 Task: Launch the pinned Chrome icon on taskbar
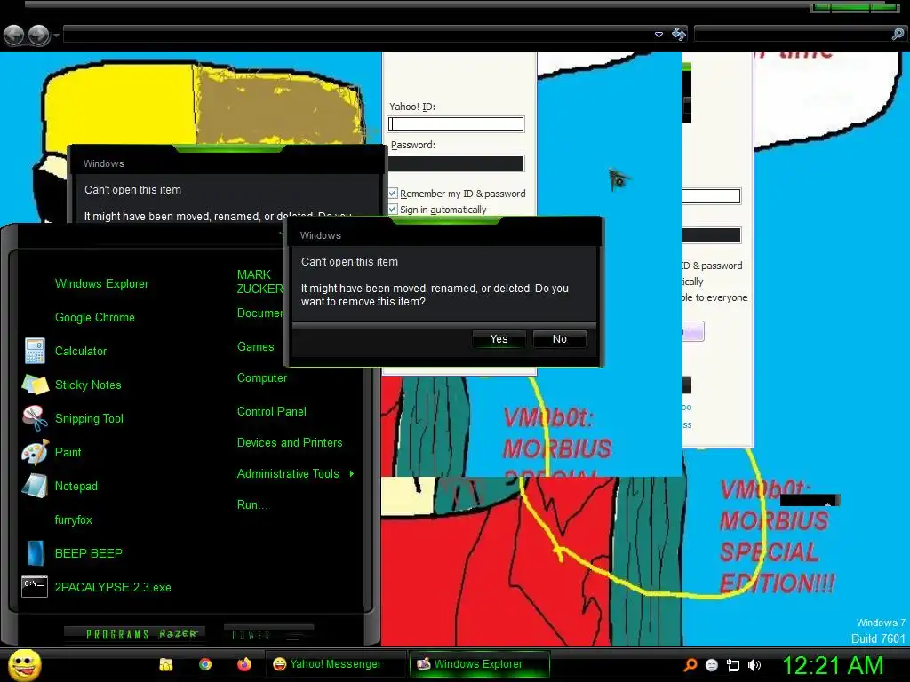(x=205, y=664)
